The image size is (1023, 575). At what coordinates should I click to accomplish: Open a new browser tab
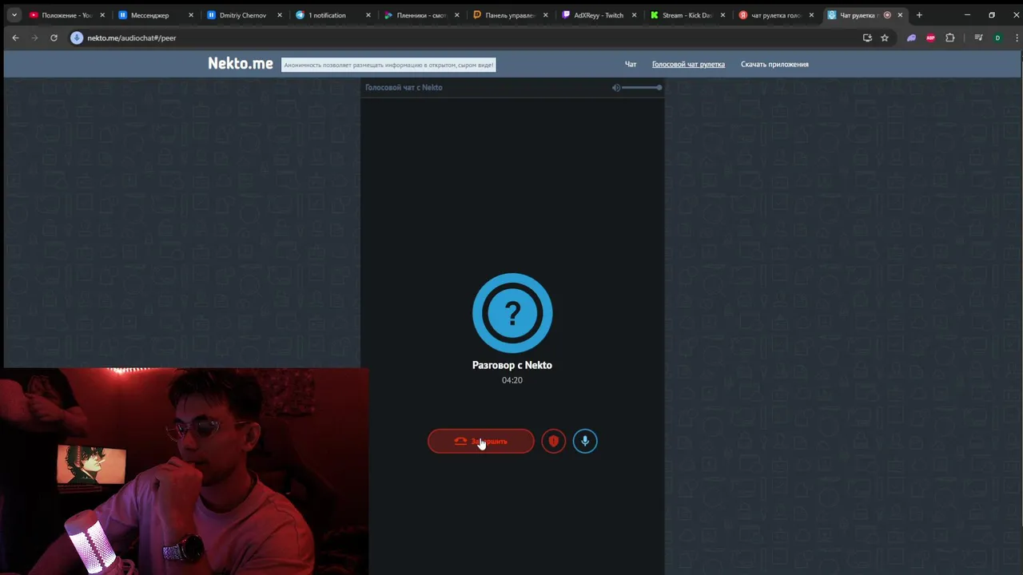click(x=919, y=15)
